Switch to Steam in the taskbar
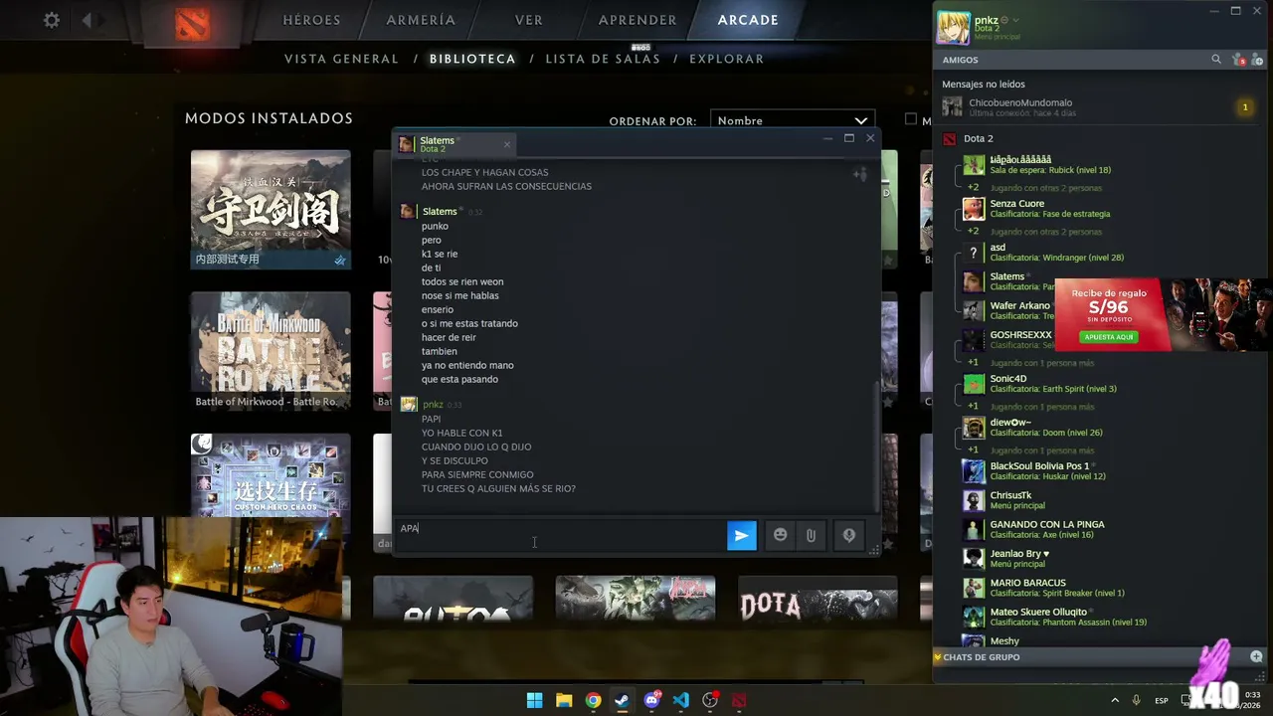The width and height of the screenshot is (1273, 716). pyautogui.click(x=622, y=700)
